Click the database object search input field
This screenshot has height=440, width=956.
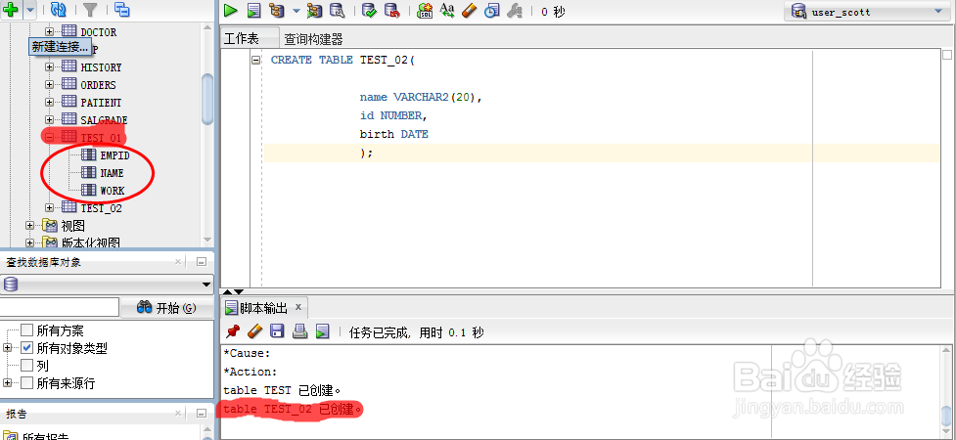[x=59, y=308]
